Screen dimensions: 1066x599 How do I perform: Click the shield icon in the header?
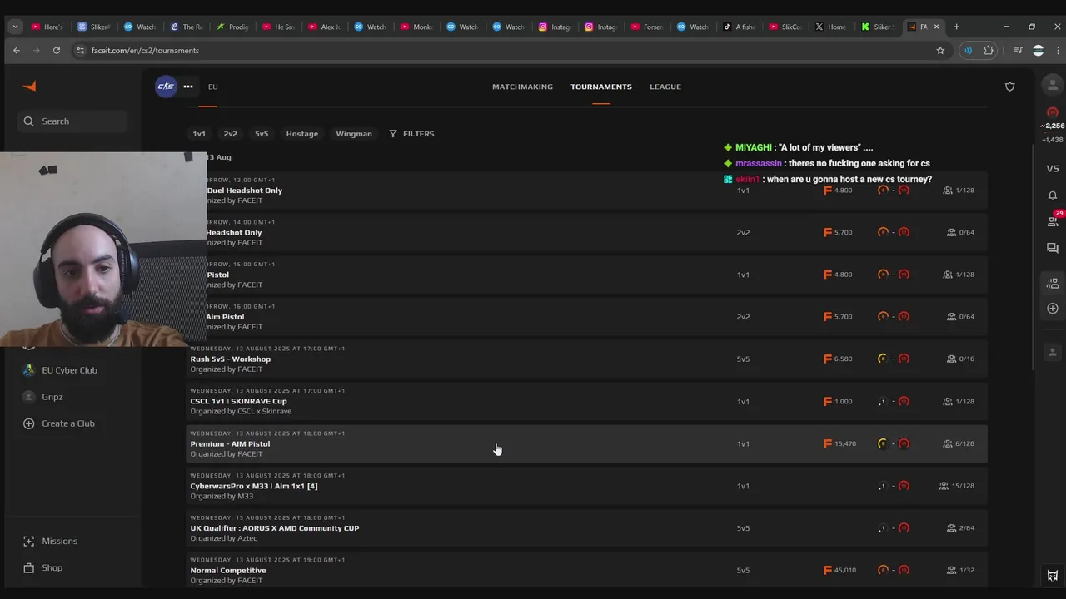click(1009, 87)
